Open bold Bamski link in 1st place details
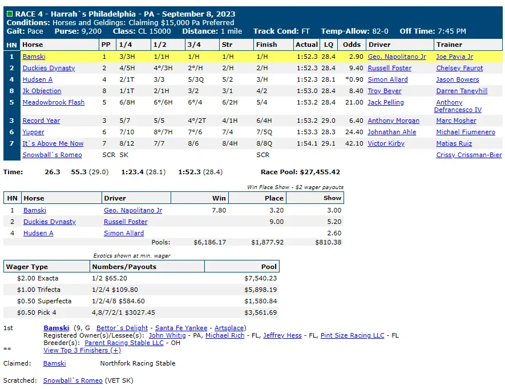 [56, 328]
